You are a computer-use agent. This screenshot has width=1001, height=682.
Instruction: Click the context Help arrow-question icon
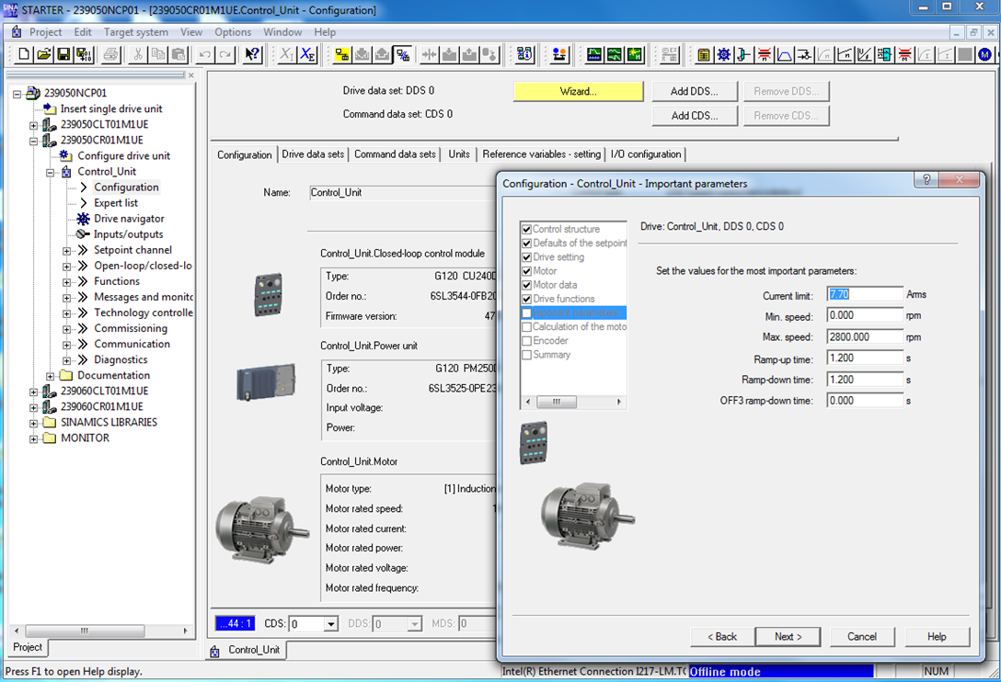252,55
